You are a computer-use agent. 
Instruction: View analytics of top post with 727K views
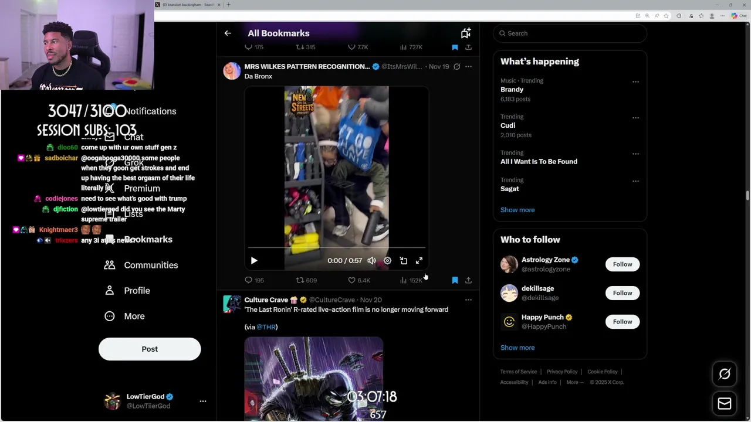point(411,47)
